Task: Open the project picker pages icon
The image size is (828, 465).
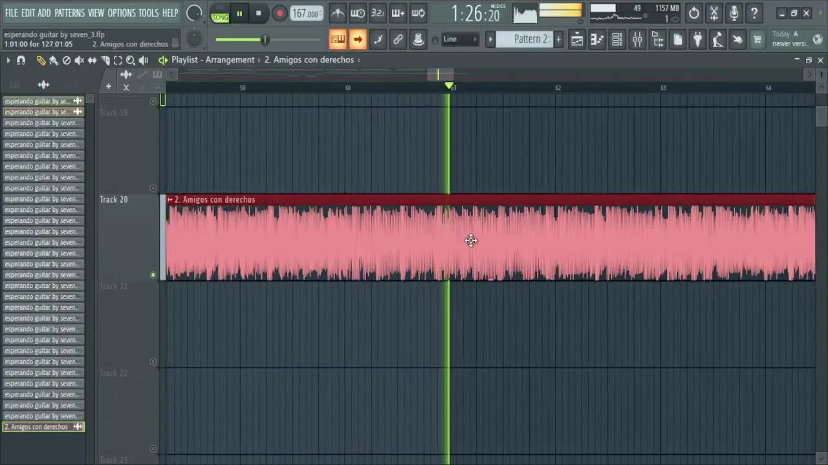Action: (677, 39)
